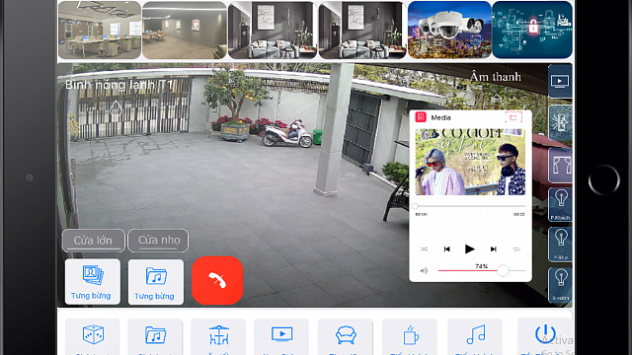Toggle shuffle in the Media player
The height and width of the screenshot is (355, 632).
pos(424,249)
